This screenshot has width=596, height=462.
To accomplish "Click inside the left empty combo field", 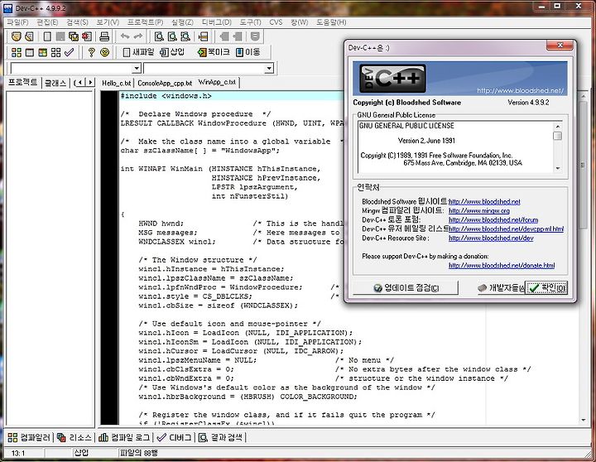I will pos(71,69).
